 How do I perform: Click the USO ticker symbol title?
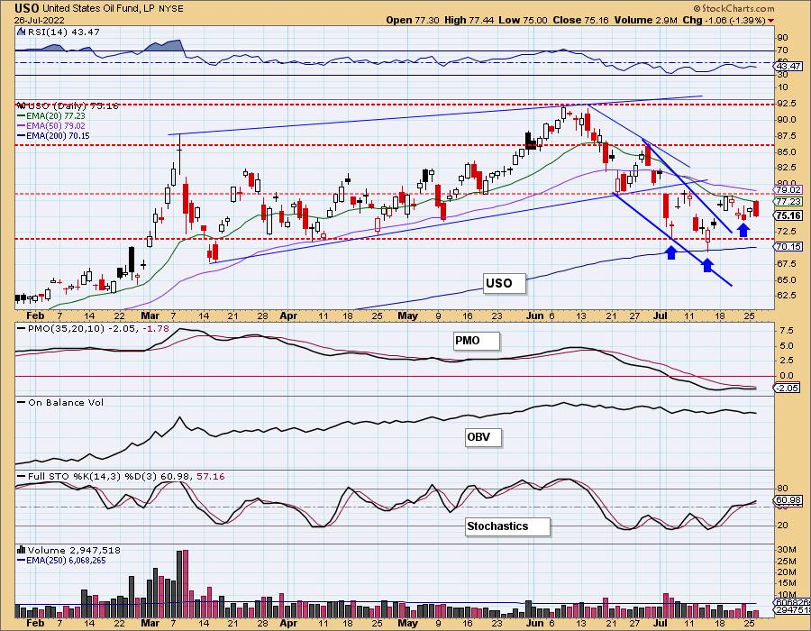[x=27, y=8]
